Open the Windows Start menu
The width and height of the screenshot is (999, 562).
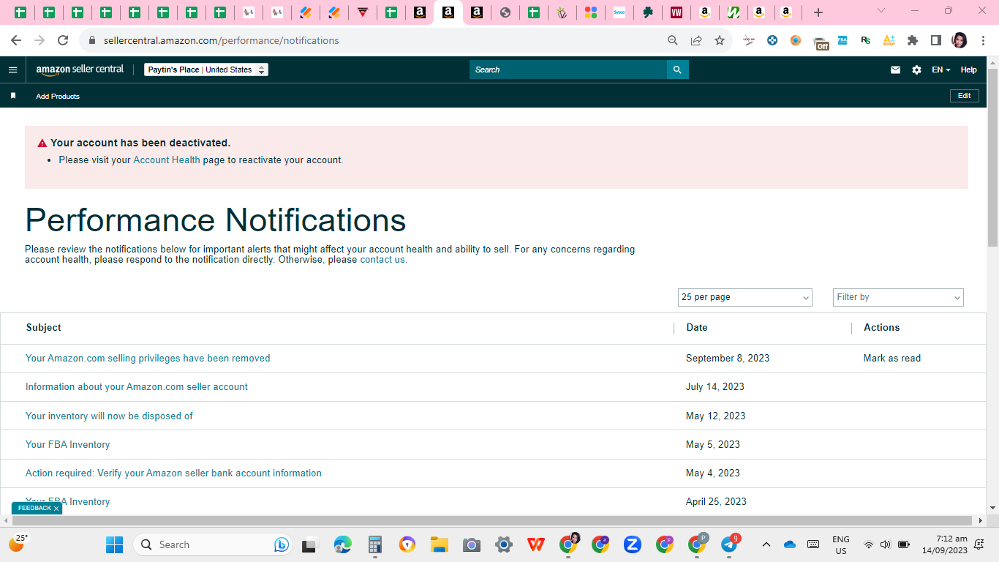[115, 544]
